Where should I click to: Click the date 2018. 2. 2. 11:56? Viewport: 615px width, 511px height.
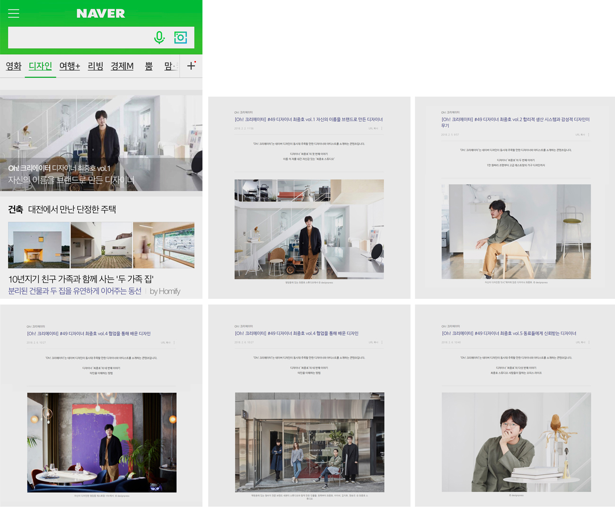(244, 128)
